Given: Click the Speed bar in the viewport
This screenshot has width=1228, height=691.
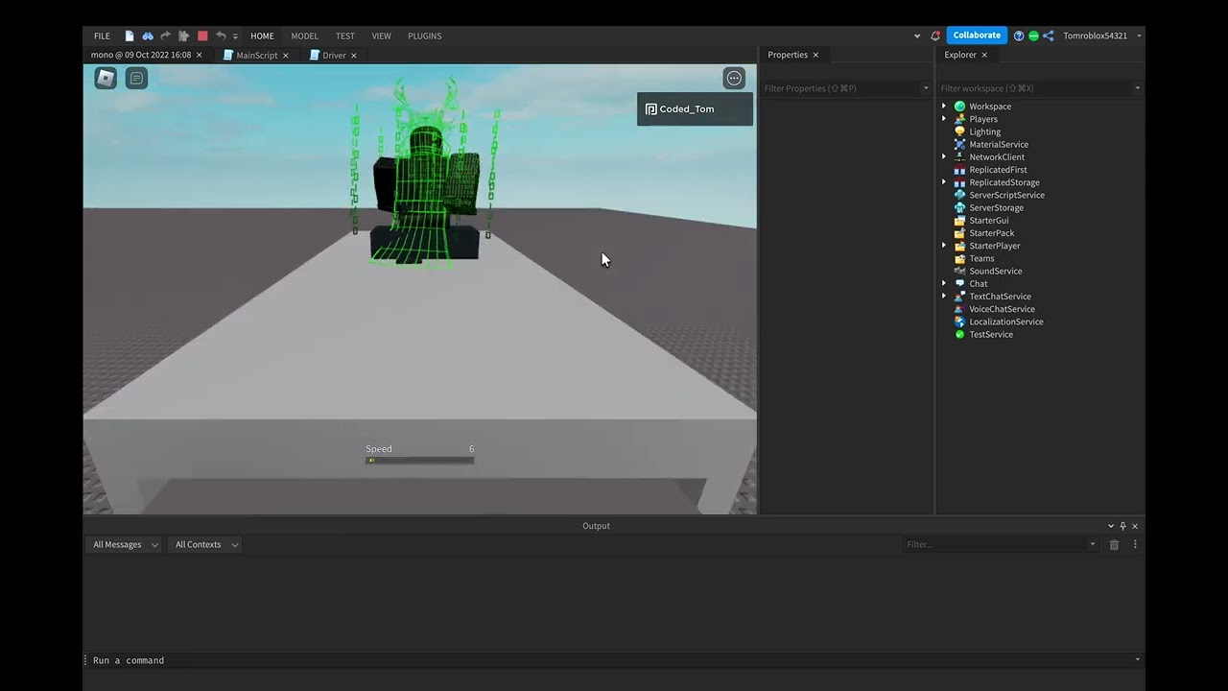Looking at the screenshot, I should pyautogui.click(x=419, y=461).
